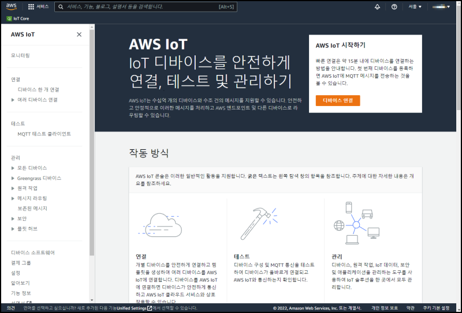The width and height of the screenshot is (462, 313).
Task: Open 설정 in the sidebar
Action: [16, 273]
